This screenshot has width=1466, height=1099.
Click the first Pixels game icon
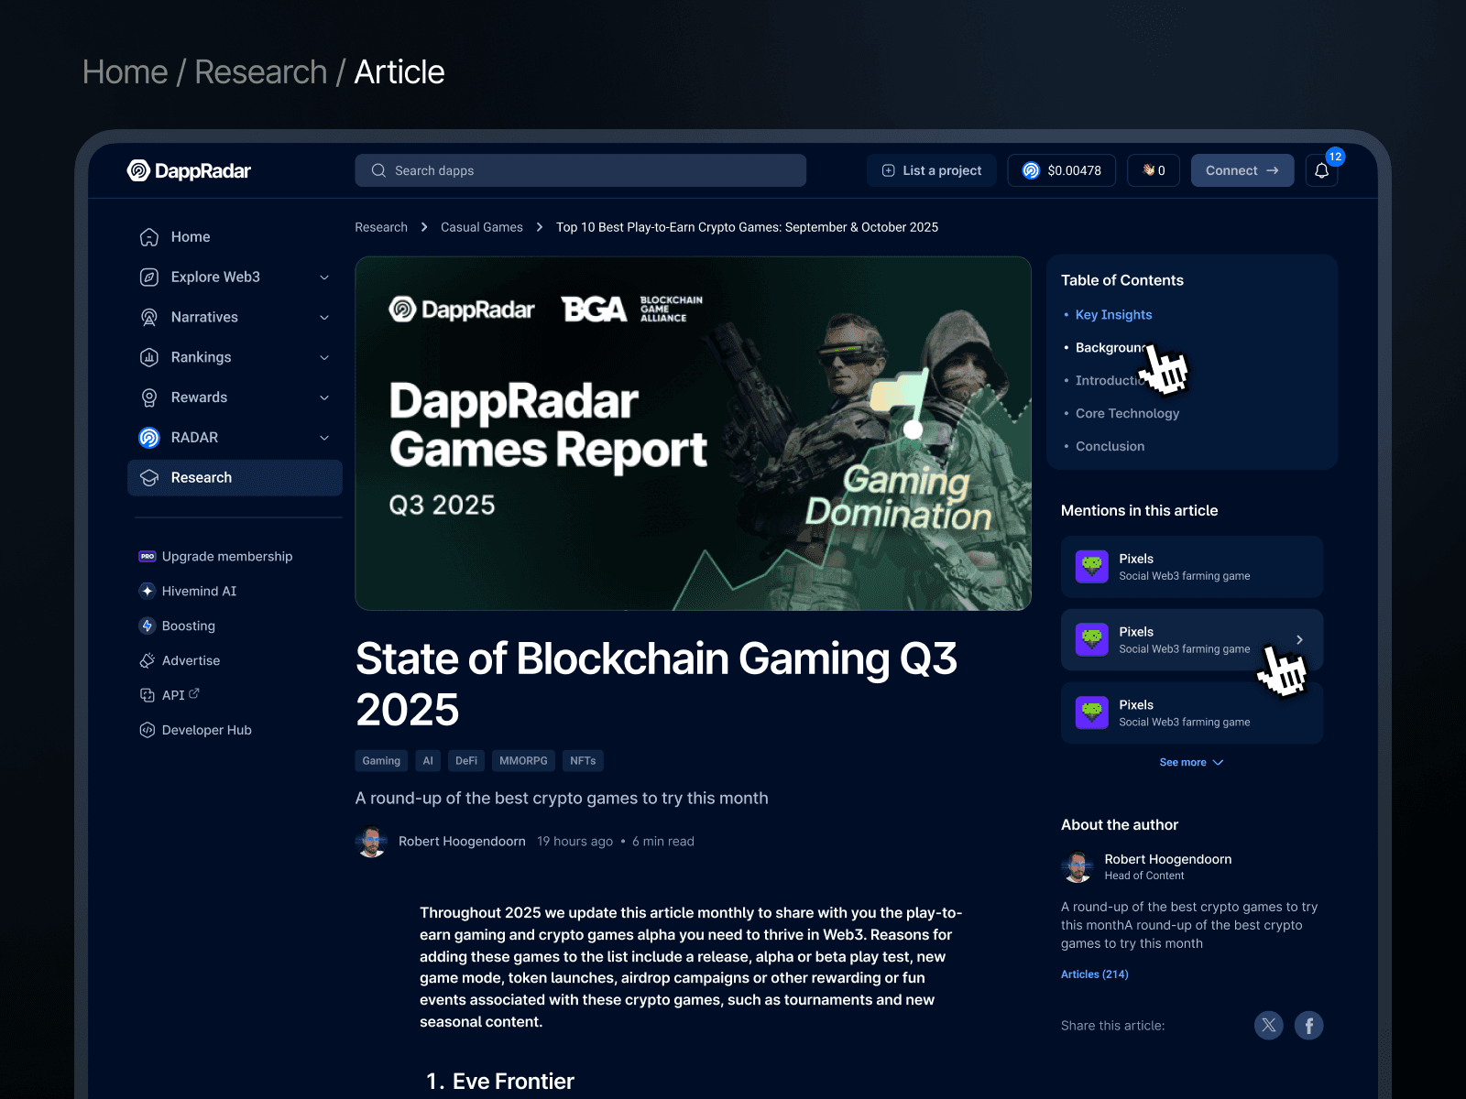pyautogui.click(x=1091, y=567)
